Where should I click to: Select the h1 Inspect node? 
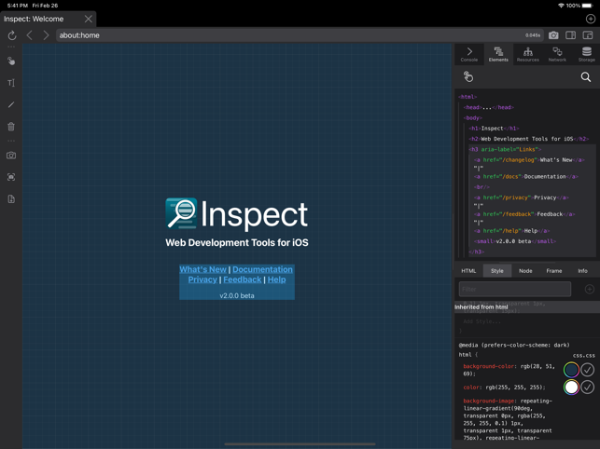(x=494, y=129)
